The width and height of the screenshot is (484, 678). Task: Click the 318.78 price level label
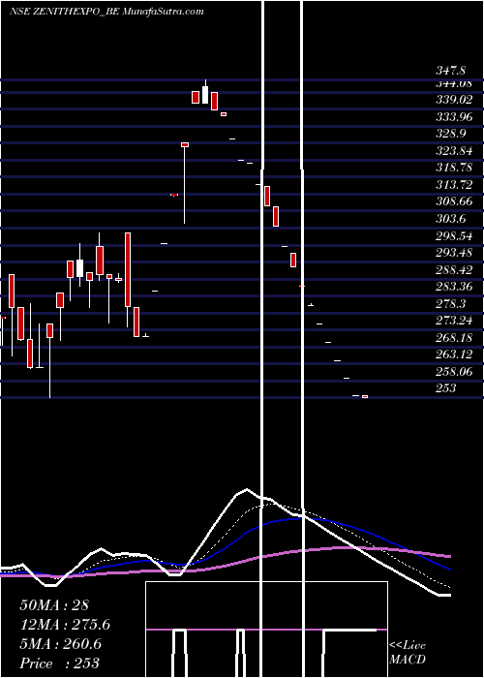(454, 168)
